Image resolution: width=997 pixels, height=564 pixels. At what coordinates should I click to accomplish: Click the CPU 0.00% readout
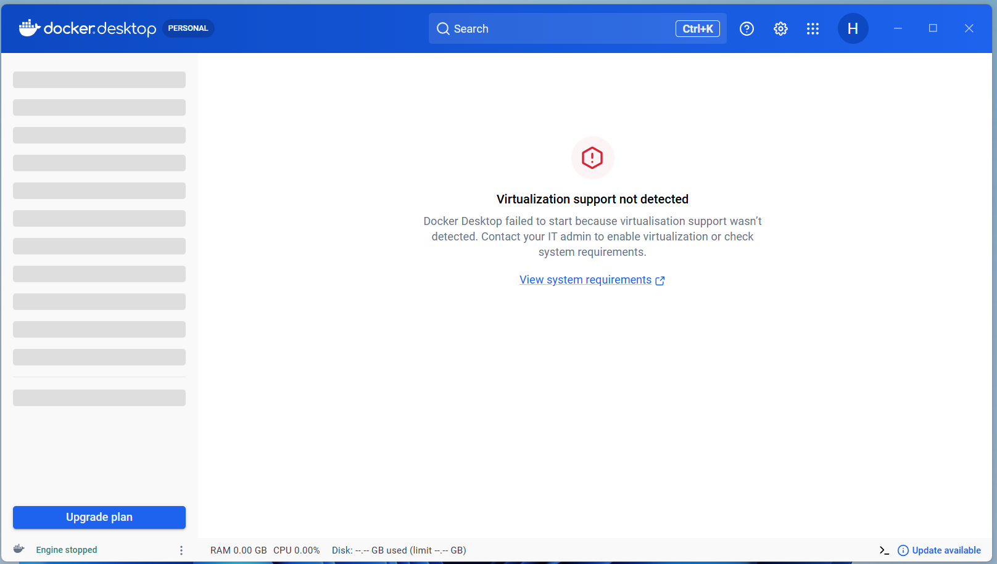coord(297,550)
